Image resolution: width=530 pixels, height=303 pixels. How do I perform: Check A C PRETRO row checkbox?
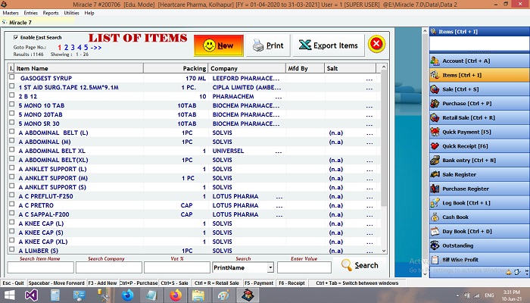[12, 205]
